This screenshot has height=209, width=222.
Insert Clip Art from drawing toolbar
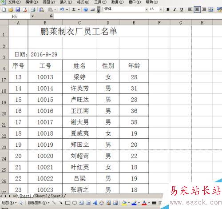109,203
